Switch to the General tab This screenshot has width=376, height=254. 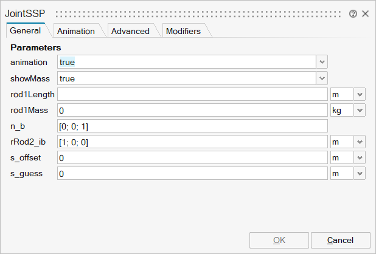click(x=26, y=30)
